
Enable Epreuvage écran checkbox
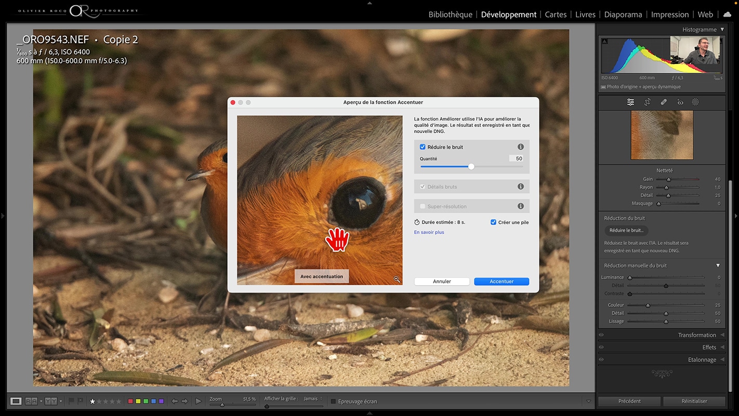coord(334,401)
